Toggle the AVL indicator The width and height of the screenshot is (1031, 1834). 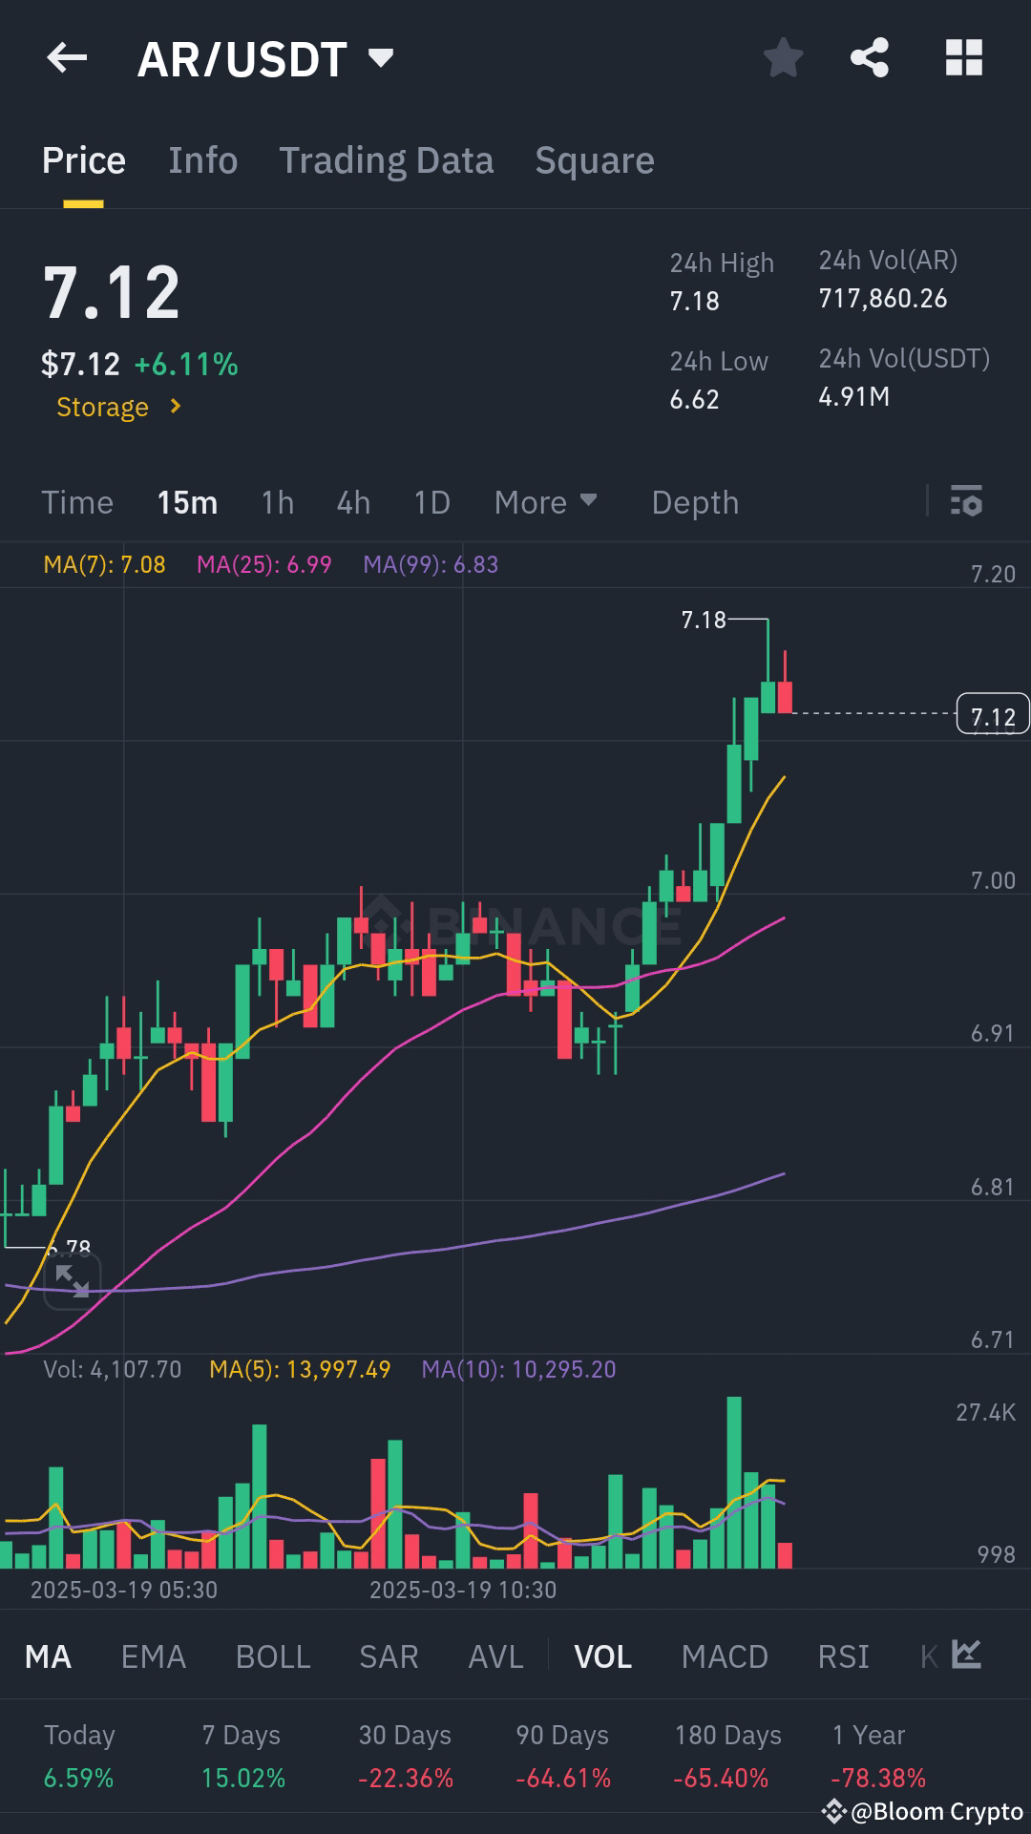495,1656
